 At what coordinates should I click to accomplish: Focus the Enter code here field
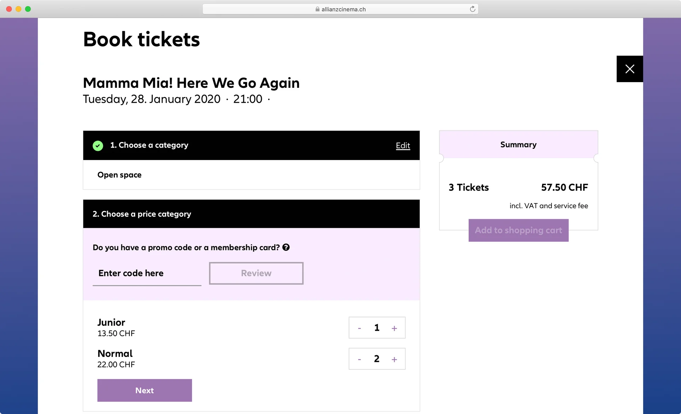pos(147,273)
